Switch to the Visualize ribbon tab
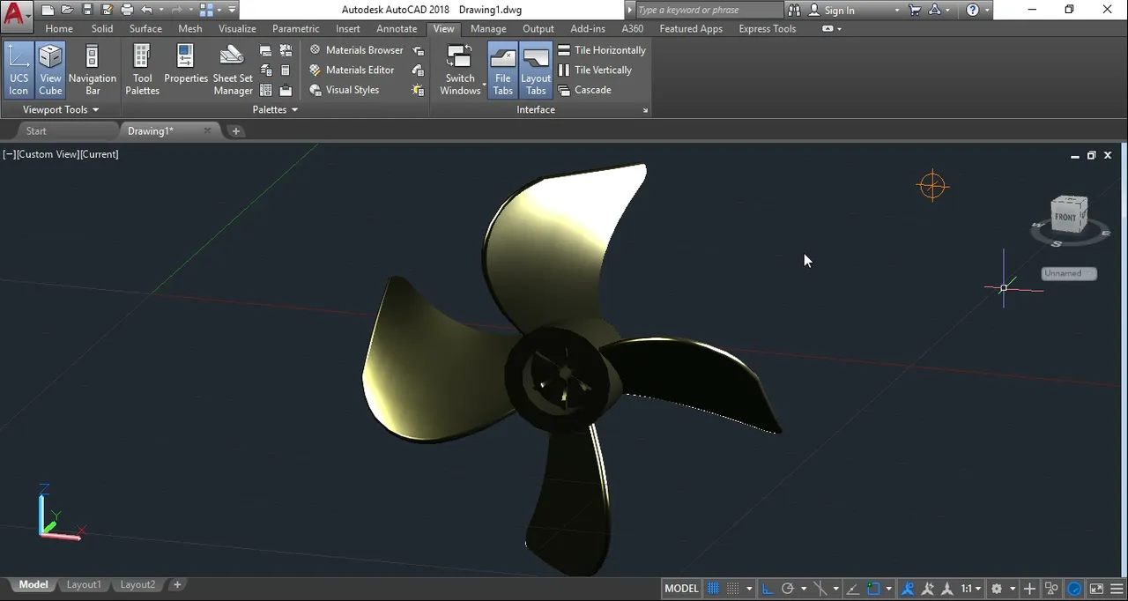1128x601 pixels. pyautogui.click(x=237, y=28)
